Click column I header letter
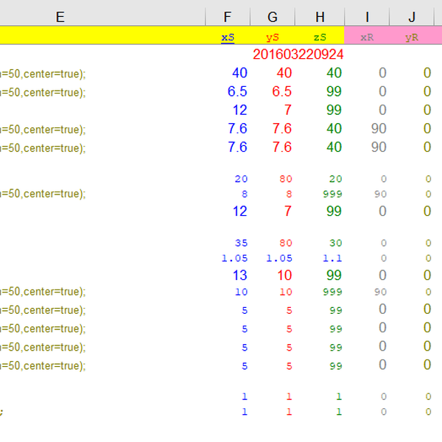Viewport: 442px width, 442px height. 366,17
